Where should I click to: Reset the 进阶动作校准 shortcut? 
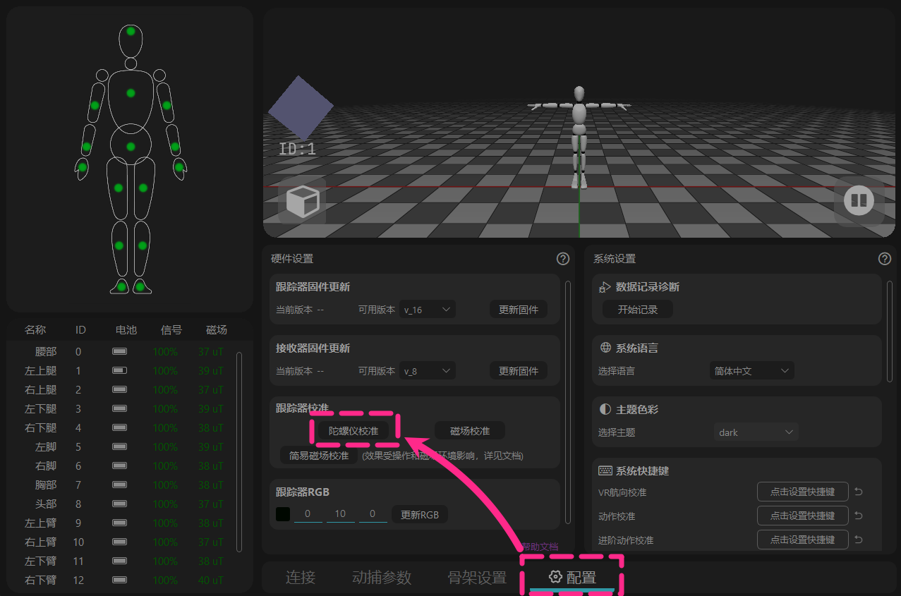pyautogui.click(x=859, y=540)
